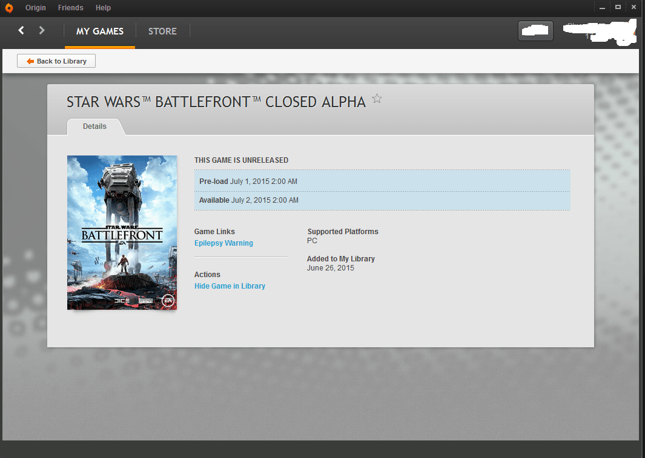Switch to the My Games tab

pyautogui.click(x=100, y=31)
